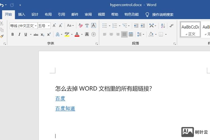This screenshot has width=210, height=140.
Task: Center align text
Action: point(111,34)
